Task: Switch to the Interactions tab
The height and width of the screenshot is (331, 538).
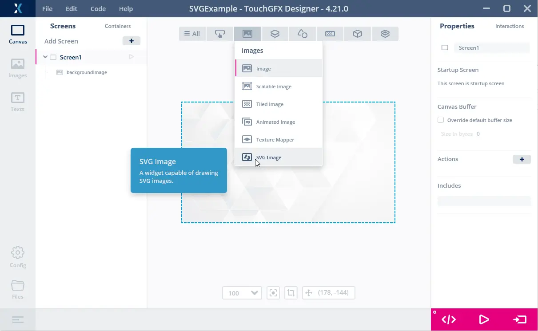Action: 509,26
